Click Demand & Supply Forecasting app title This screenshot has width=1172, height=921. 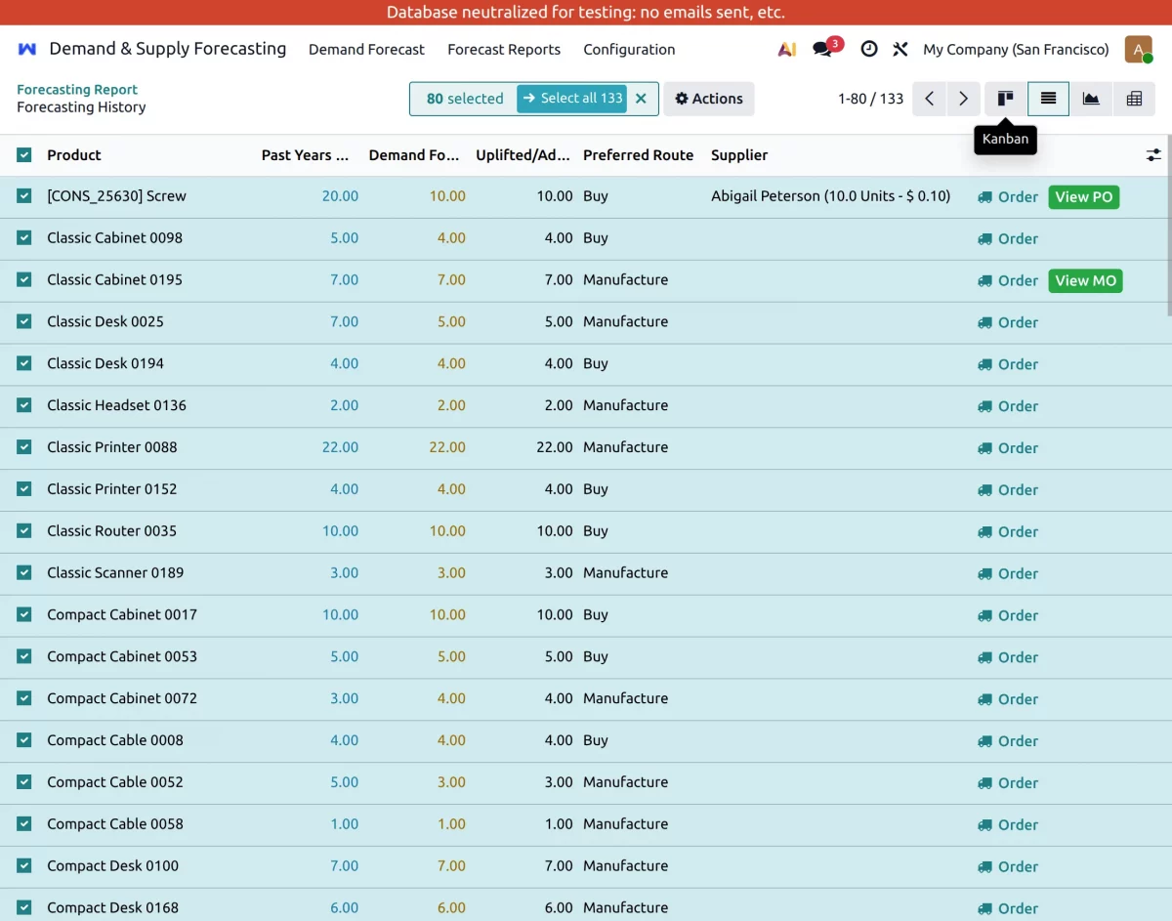coord(168,49)
